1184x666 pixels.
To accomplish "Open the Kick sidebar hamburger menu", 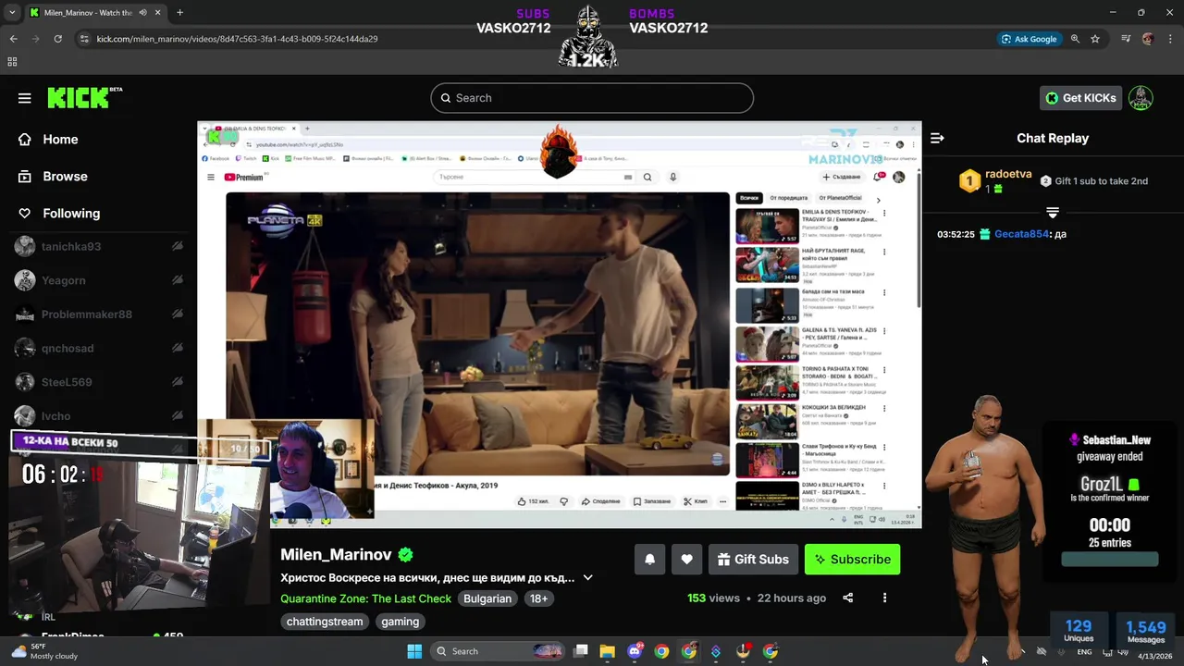I will point(25,98).
